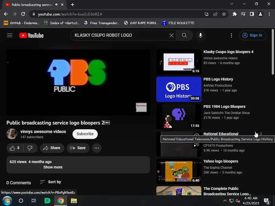Open network icon in system tray
The image size is (275, 206).
231,201
